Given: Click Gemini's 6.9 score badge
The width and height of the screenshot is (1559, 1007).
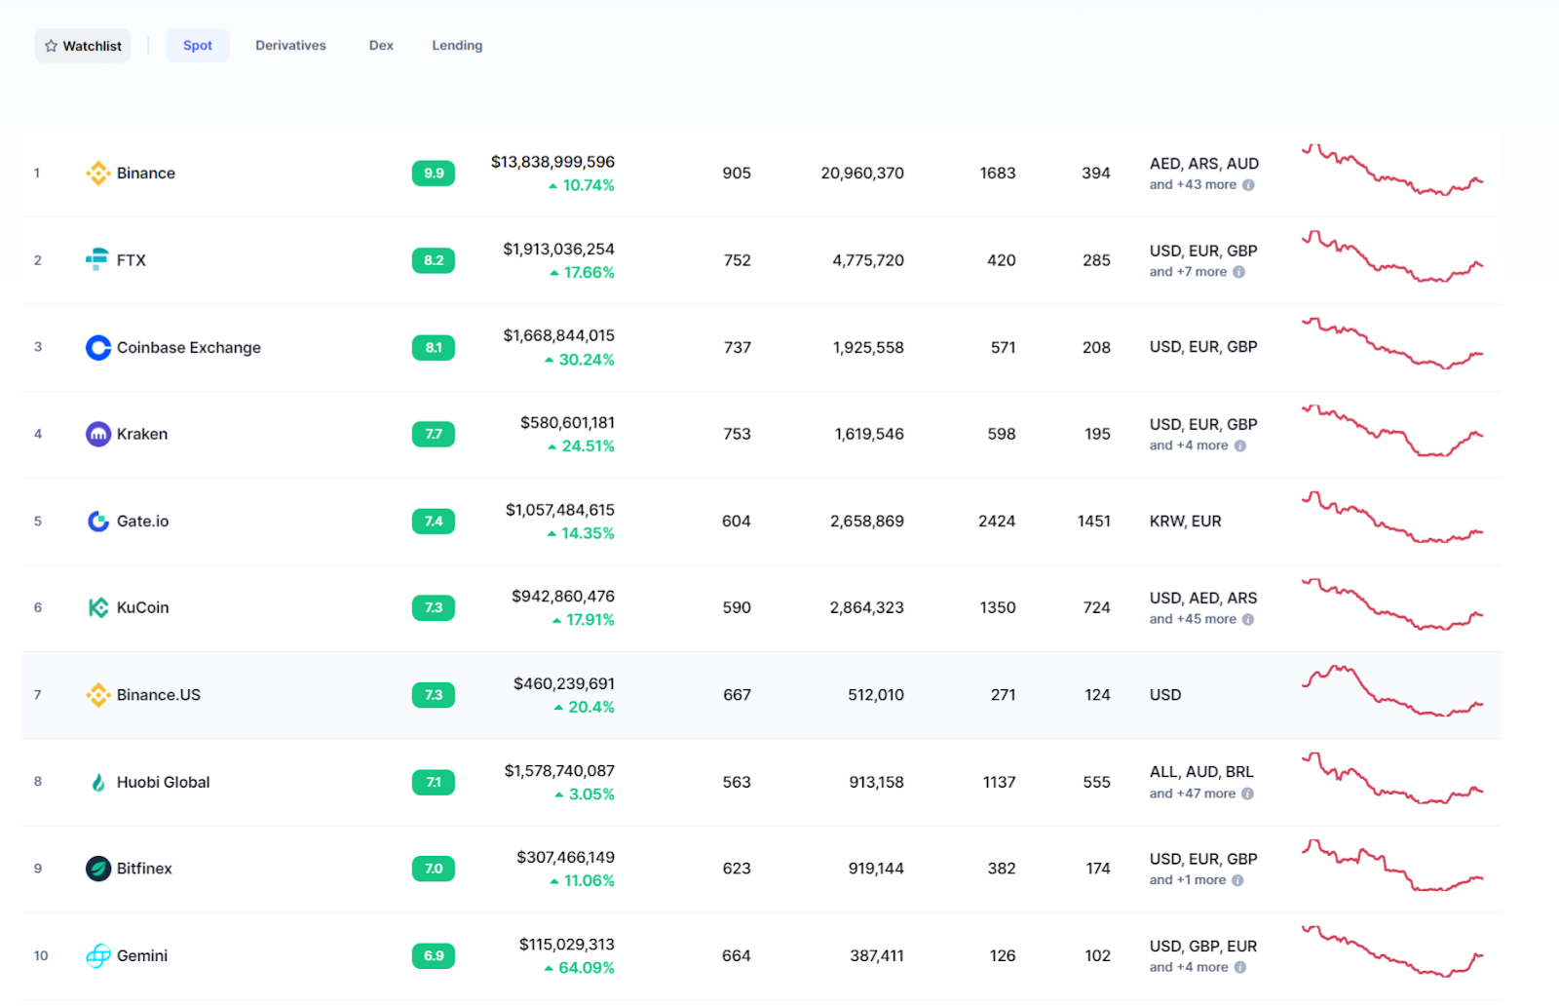Looking at the screenshot, I should 434,956.
